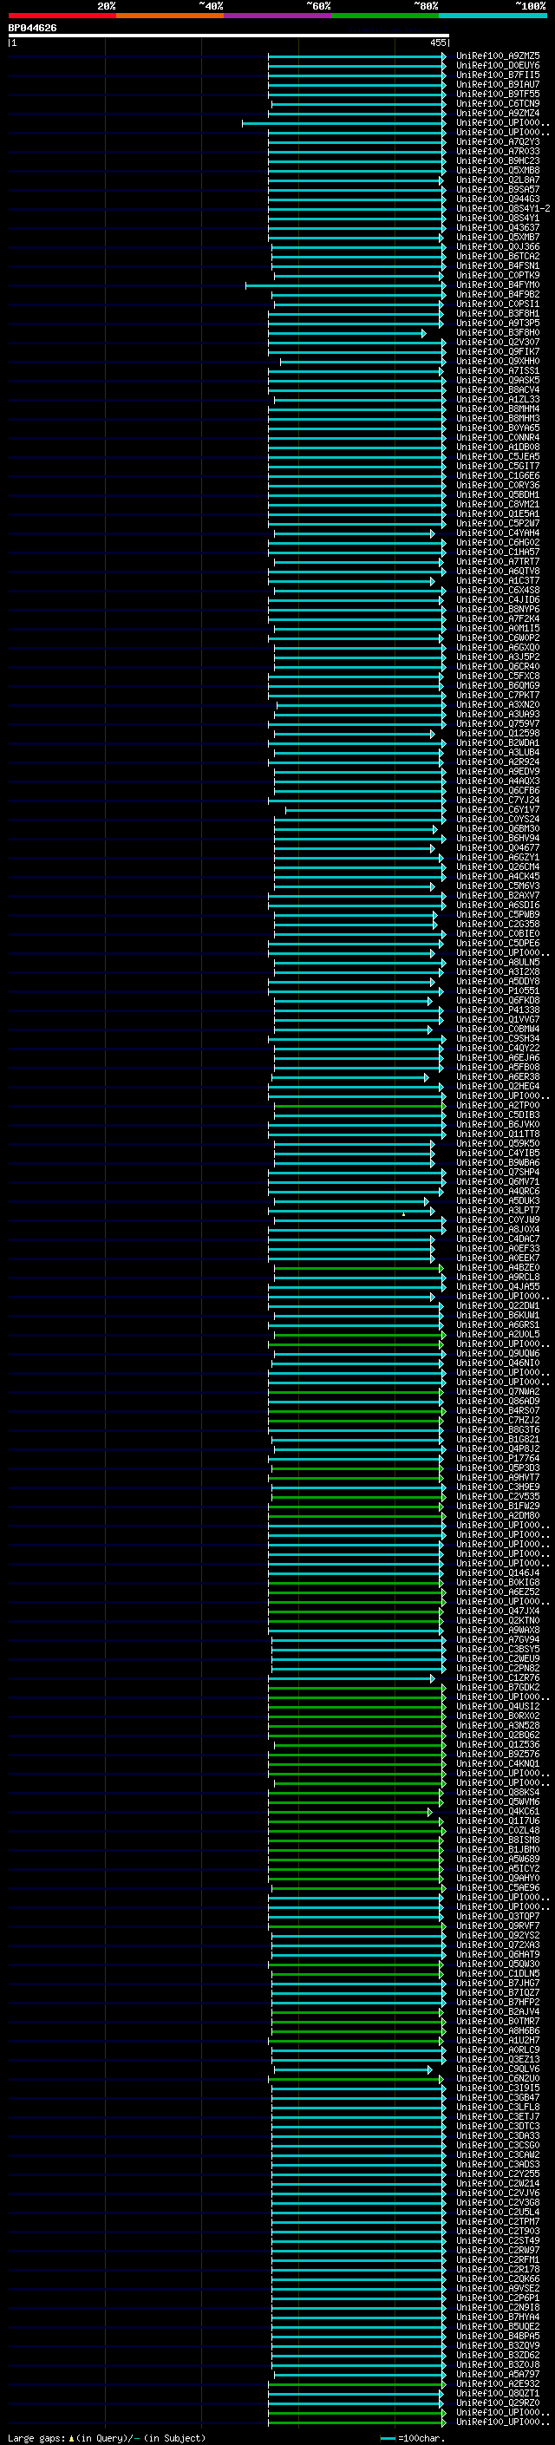This screenshot has width=555, height=2445.
Task: Click the label UniRef100_C3LFL8
Action: pyautogui.click(x=498, y=2107)
